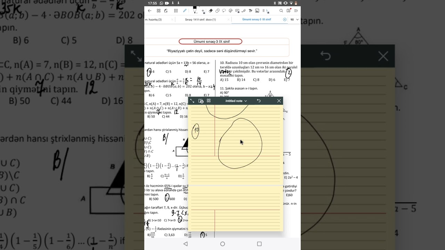The height and width of the screenshot is (250, 445).
Task: Close the 'Ümumi sınaq-3 IX sinif' tab
Action: point(285,20)
